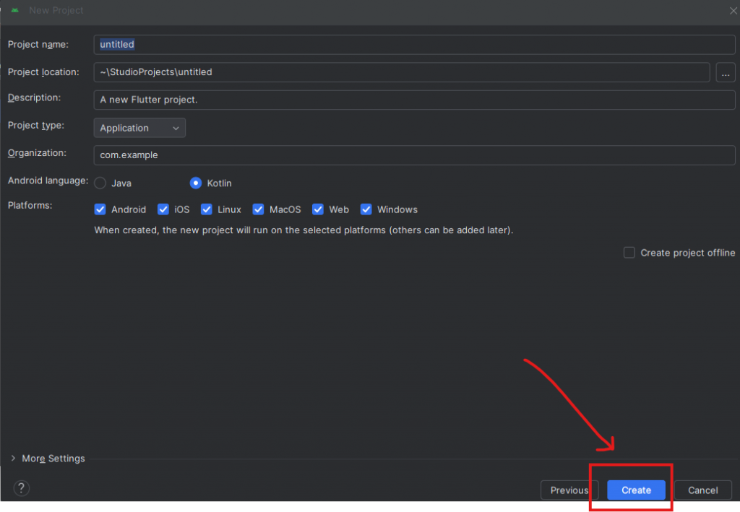740x512 pixels.
Task: Untick the Windows platform checkbox
Action: pyautogui.click(x=366, y=209)
